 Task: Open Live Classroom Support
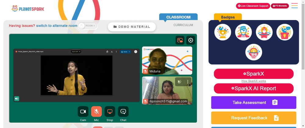coord(253,6)
